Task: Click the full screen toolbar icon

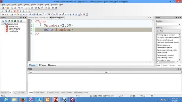Action: 56,8
